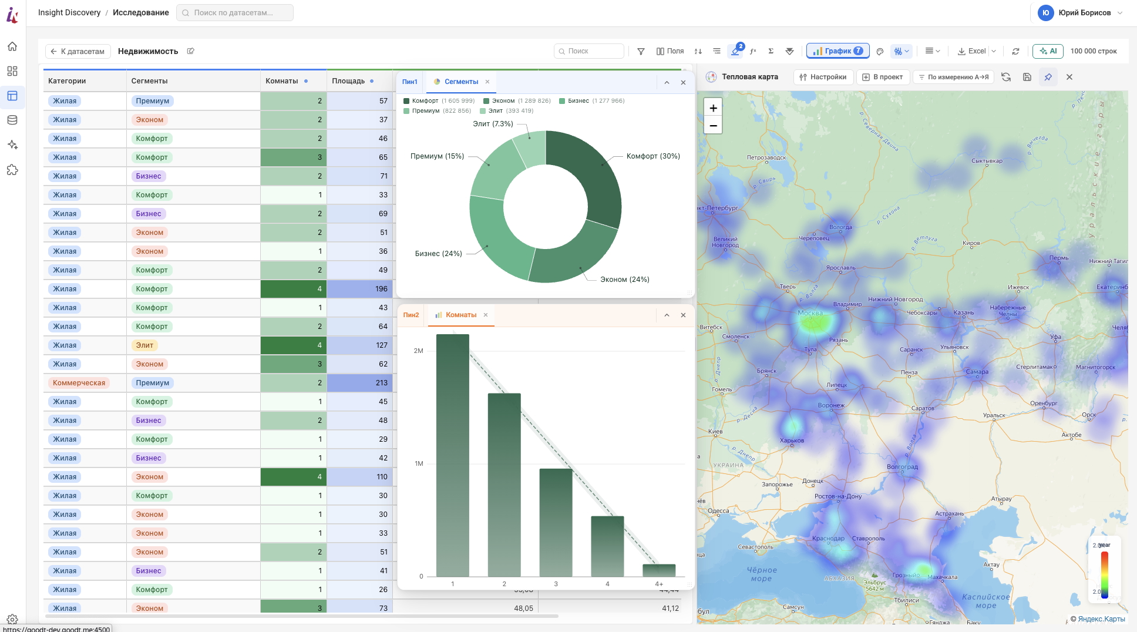Toggle the Бизнес legend series
Image resolution: width=1137 pixels, height=632 pixels.
(x=592, y=101)
